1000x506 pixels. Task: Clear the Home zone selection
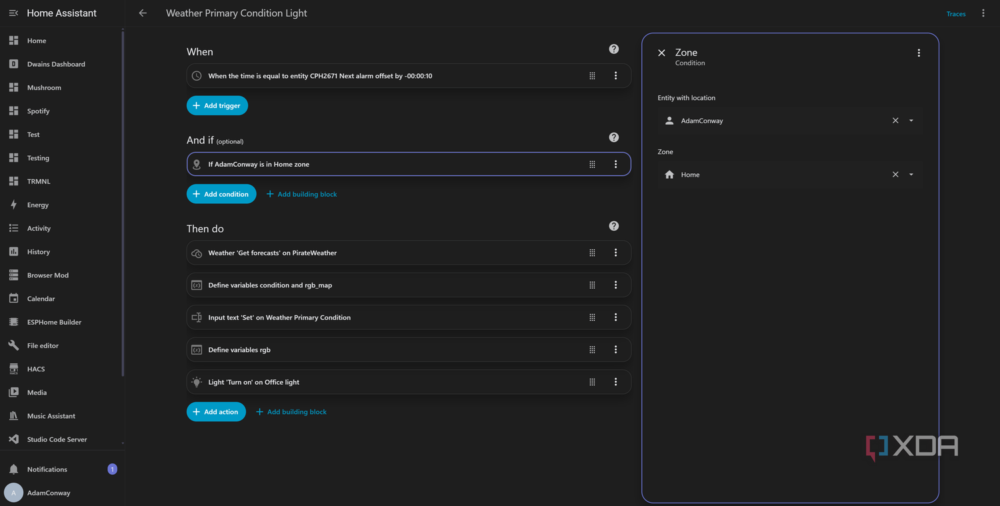[x=895, y=175]
